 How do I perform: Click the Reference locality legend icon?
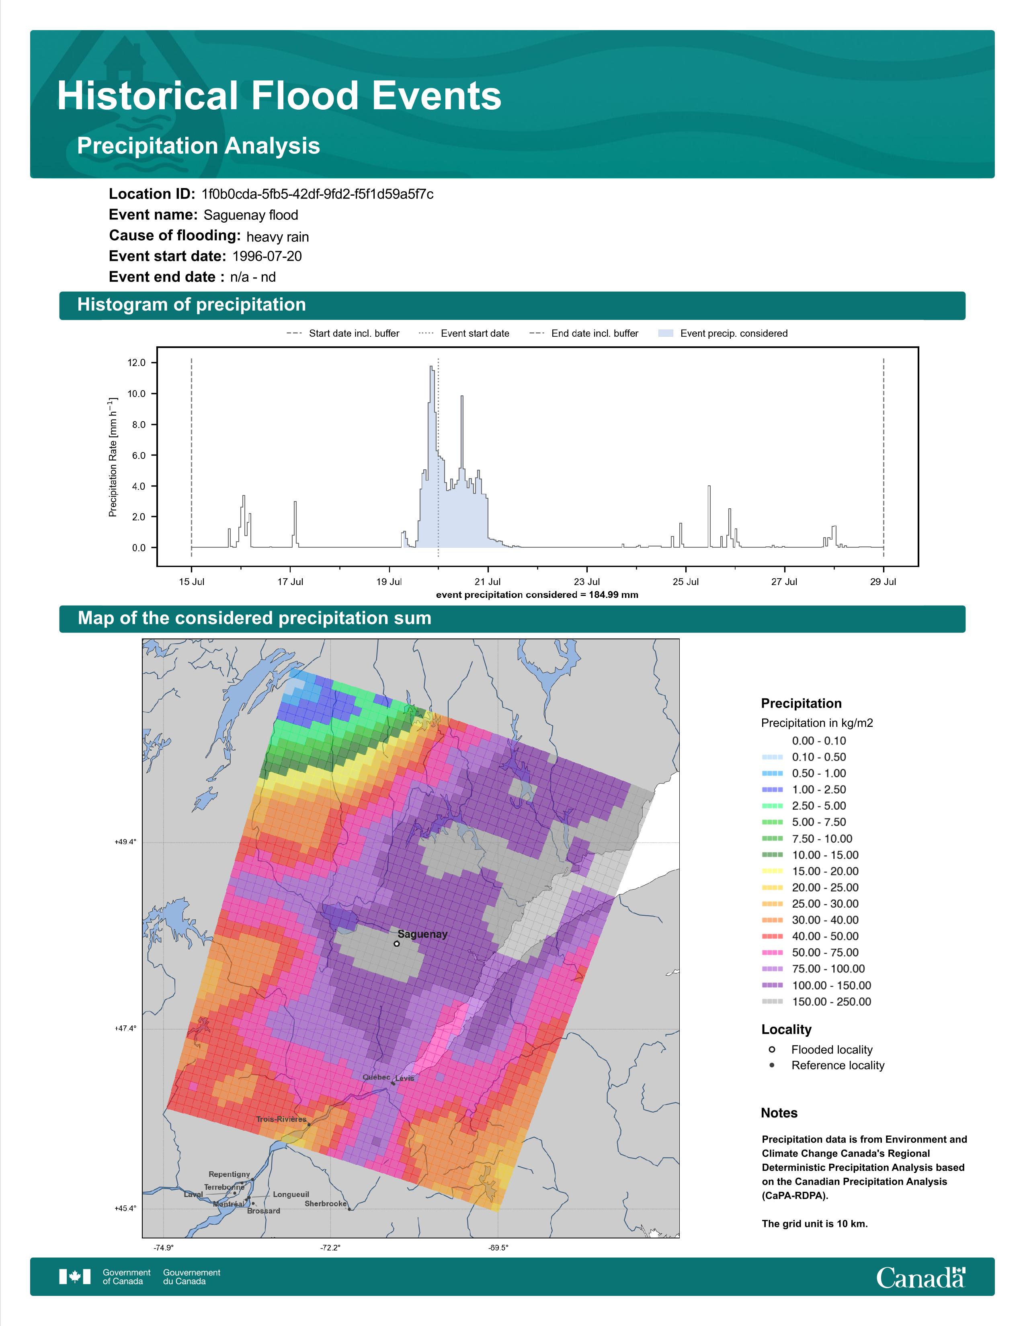click(x=772, y=1066)
